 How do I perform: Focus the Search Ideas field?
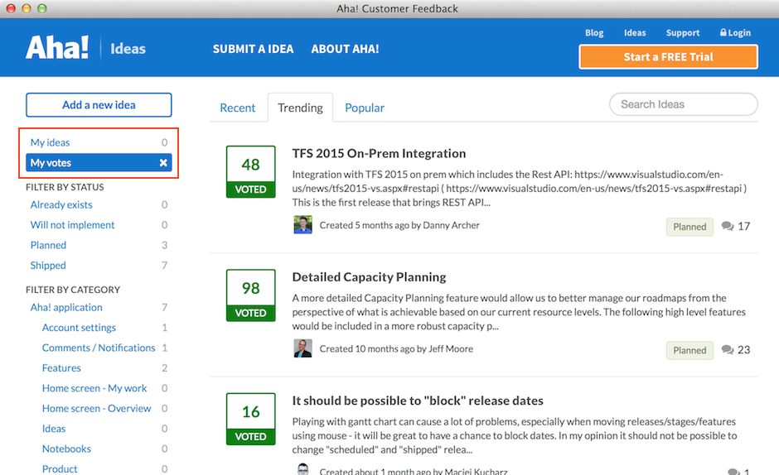coord(684,104)
